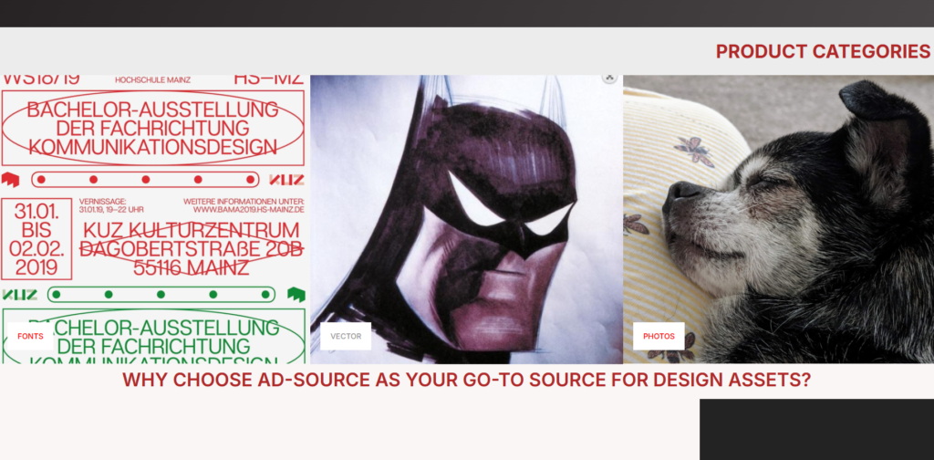Click the Product Categories heading
This screenshot has height=460, width=934.
point(823,52)
